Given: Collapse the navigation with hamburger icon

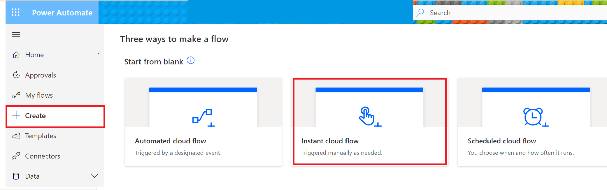Looking at the screenshot, I should click(x=16, y=35).
